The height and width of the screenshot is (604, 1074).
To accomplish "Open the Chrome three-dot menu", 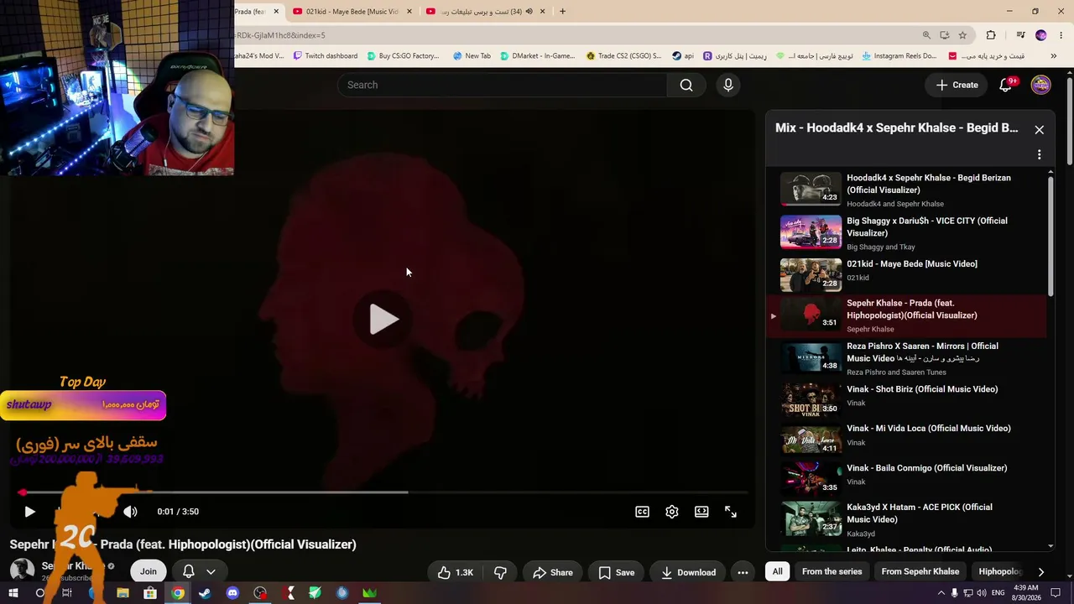I will 1061,35.
